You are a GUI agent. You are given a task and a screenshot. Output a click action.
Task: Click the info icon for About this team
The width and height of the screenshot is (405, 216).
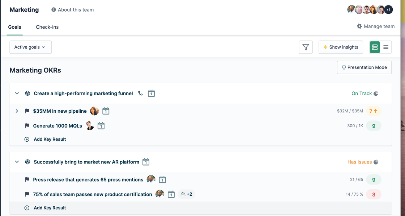pyautogui.click(x=54, y=10)
